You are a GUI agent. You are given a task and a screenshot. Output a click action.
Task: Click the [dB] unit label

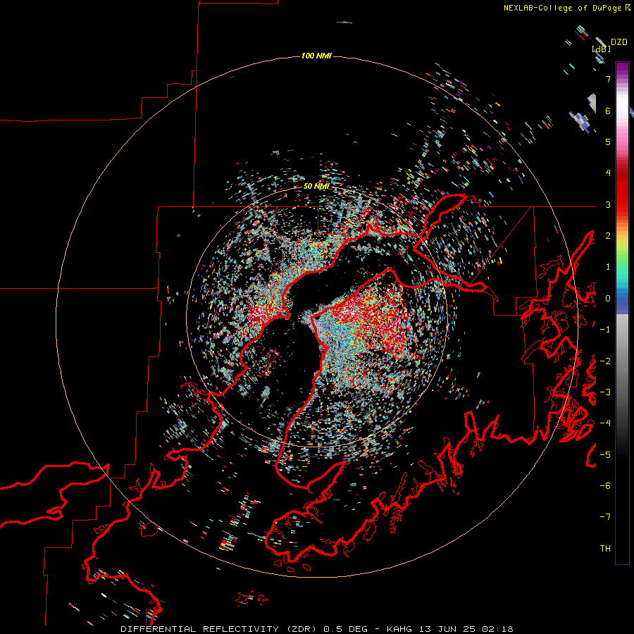pos(602,49)
